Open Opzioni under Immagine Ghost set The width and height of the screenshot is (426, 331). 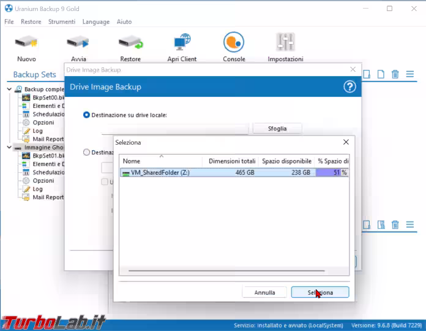coord(38,181)
